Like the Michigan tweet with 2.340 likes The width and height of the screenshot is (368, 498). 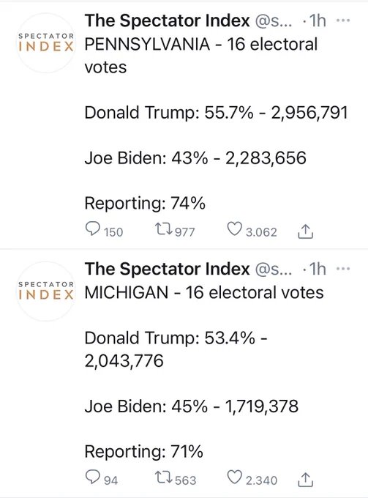(x=234, y=477)
